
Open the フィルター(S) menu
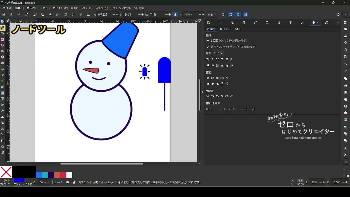(x=101, y=8)
